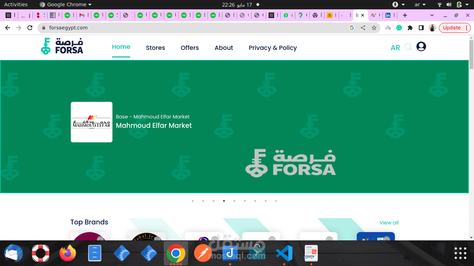Open the user account profile icon

click(x=421, y=46)
